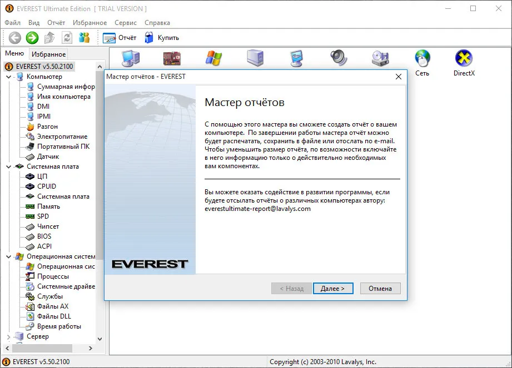The height and width of the screenshot is (368, 512).
Task: Open the Сеть globe icon
Action: coord(422,63)
